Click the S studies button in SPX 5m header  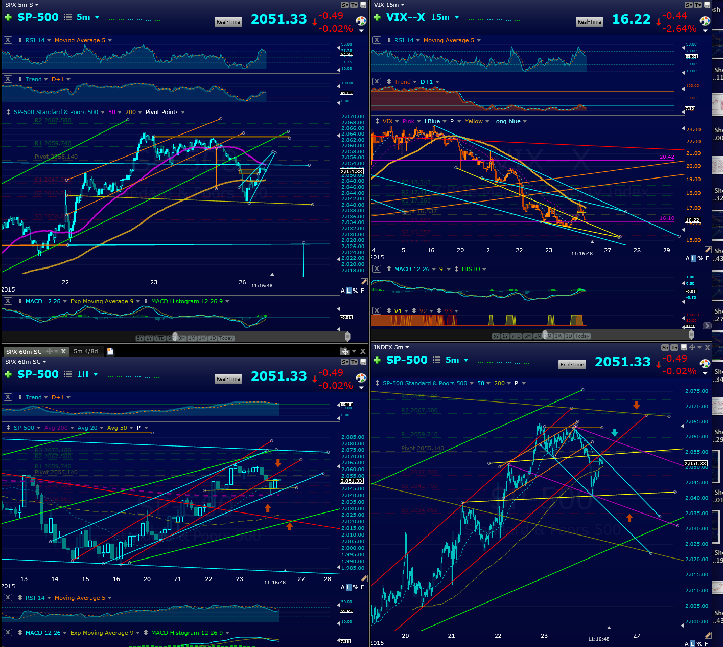pyautogui.click(x=345, y=5)
